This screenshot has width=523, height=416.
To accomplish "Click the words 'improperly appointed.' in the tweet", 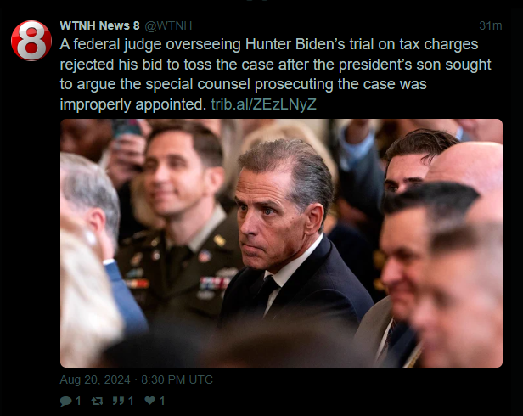I will pos(133,104).
